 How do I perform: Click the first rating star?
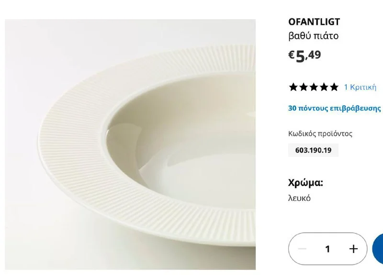click(293, 87)
